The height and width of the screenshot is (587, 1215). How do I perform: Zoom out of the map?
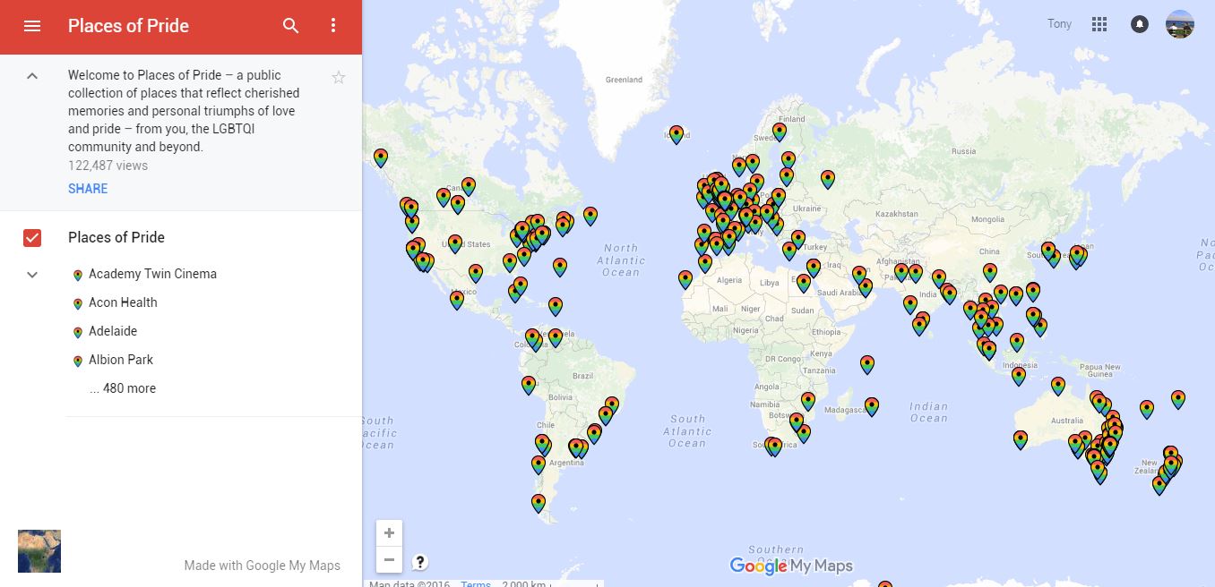pyautogui.click(x=389, y=560)
